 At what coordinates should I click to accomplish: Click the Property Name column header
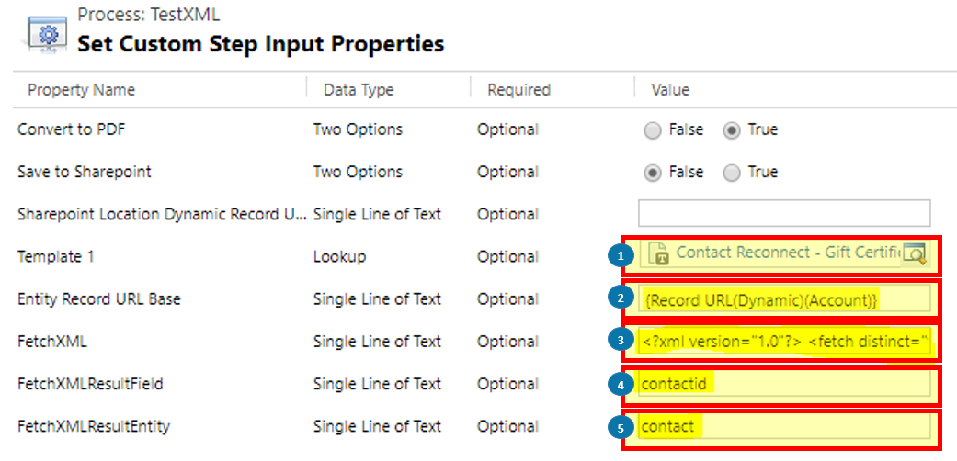tap(81, 90)
